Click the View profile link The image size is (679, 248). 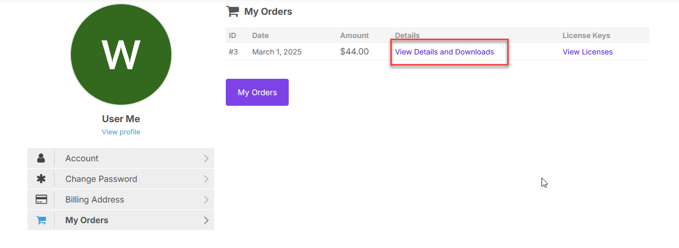tap(121, 132)
